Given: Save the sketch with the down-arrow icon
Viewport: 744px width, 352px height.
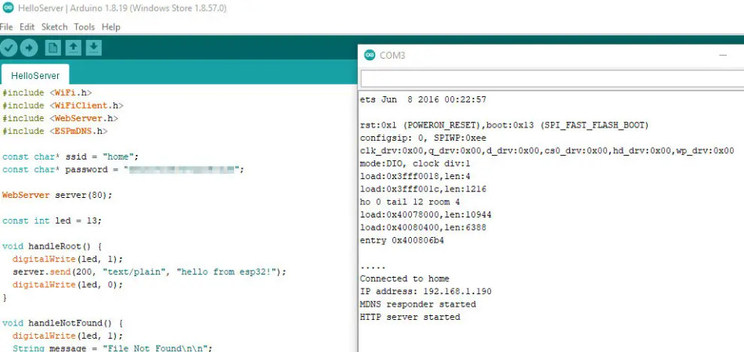Looking at the screenshot, I should tap(93, 48).
